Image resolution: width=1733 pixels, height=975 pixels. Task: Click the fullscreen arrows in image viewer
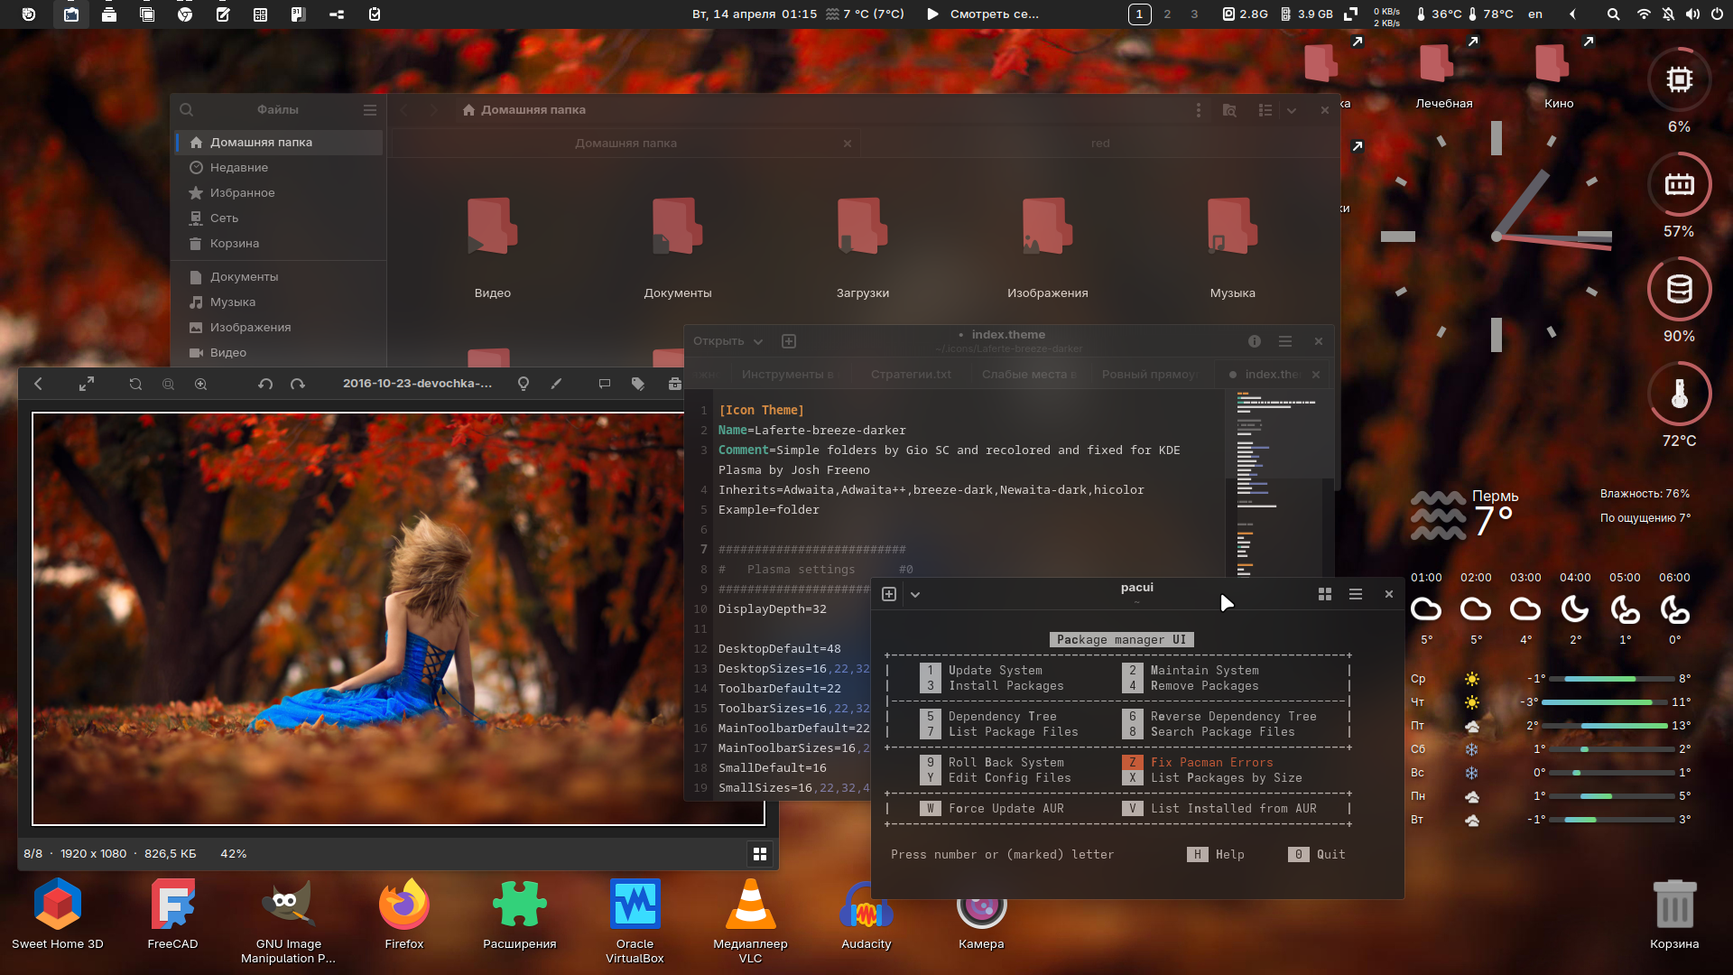[87, 384]
